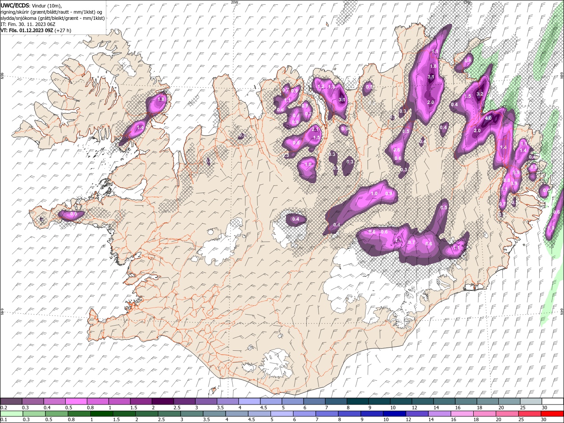Click the 'slydda/snjókoma' legend description line
Image resolution: width=564 pixels, height=423 pixels.
(x=53, y=18)
